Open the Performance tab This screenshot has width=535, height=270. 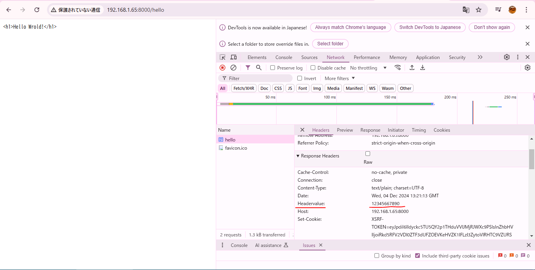pyautogui.click(x=367, y=57)
